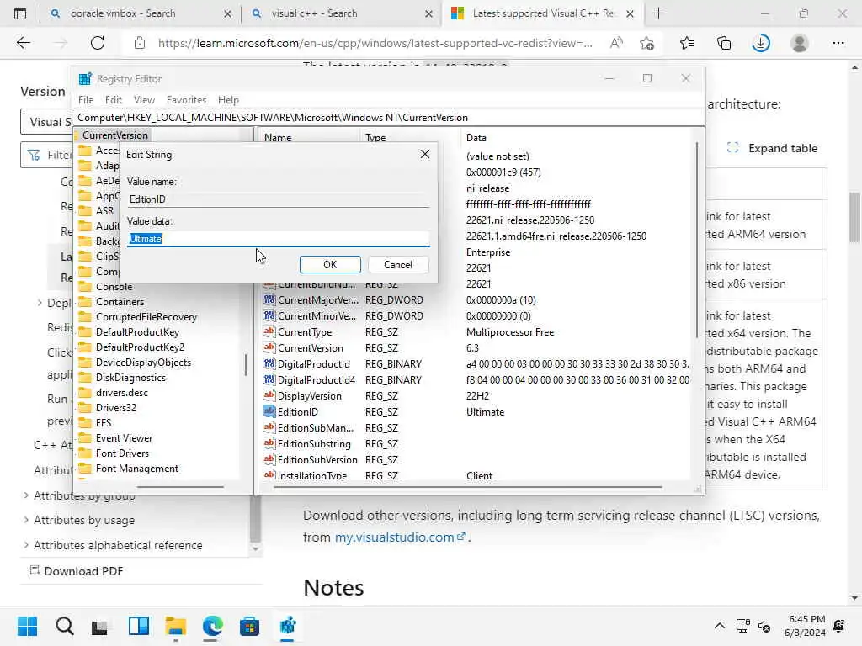
Task: Click Registry Editor values vertical scrollbar
Action: [x=697, y=240]
